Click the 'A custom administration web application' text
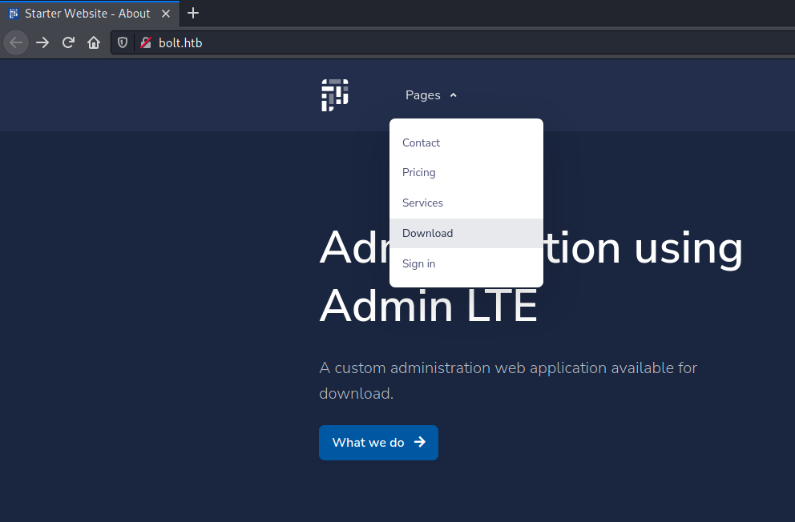Image resolution: width=795 pixels, height=522 pixels. tap(508, 380)
